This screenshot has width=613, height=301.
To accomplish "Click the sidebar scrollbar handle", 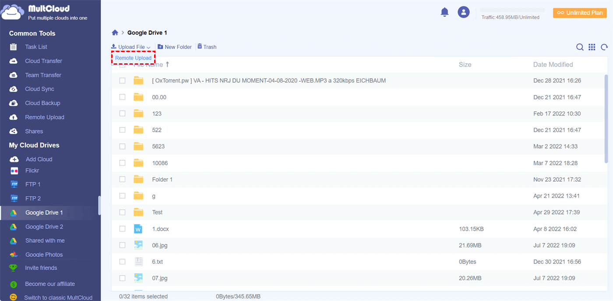I will coord(99,205).
